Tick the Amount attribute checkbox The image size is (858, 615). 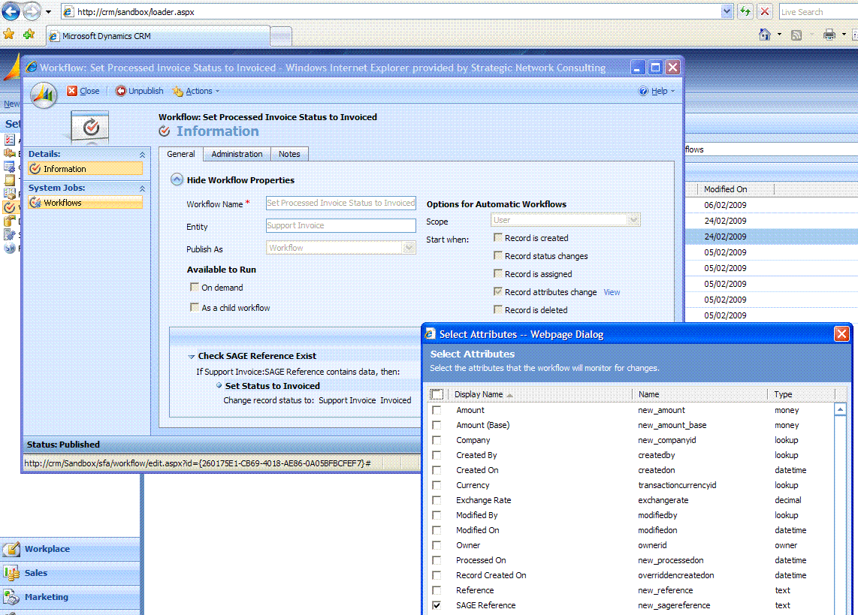437,410
